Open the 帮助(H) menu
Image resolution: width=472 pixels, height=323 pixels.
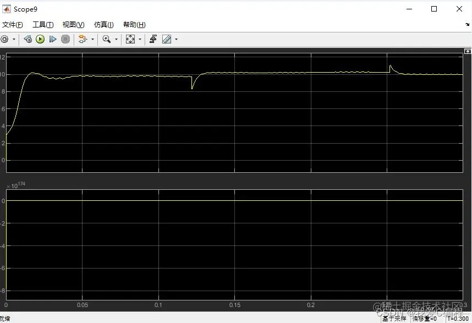[x=134, y=25]
